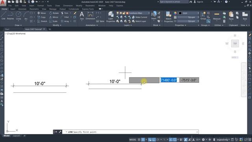252x142 pixels.
Task: Select the Polyline tool
Action: 10,16
